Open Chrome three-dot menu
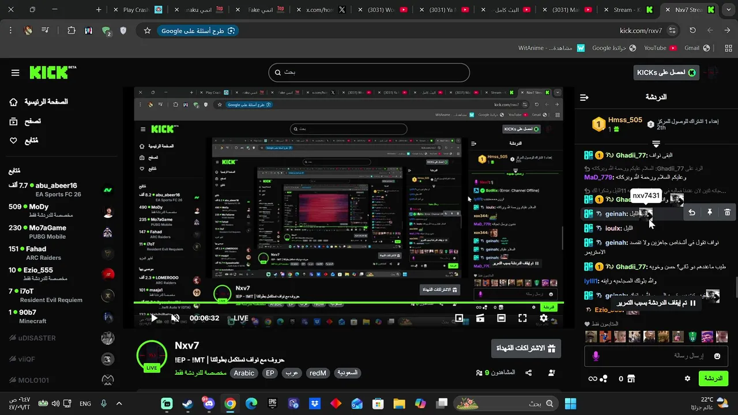738x415 pixels. click(10, 31)
